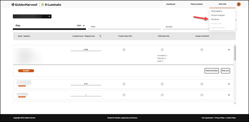This screenshot has height=122, width=249.
Task: Open the user profile avatar icon
Action: coord(239,4)
